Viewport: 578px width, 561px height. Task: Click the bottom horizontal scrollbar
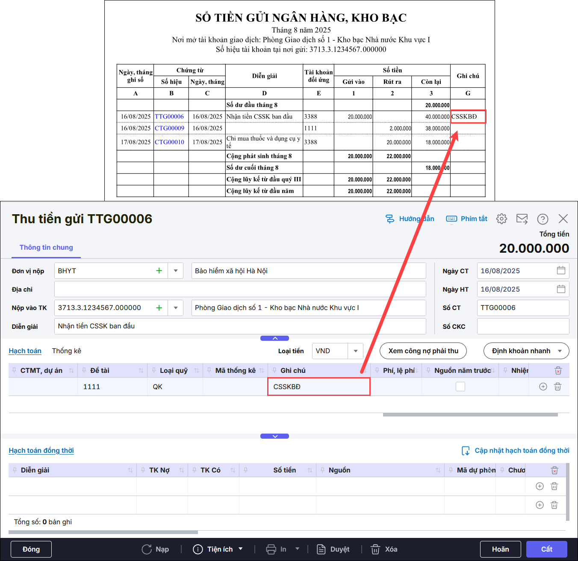click(103, 532)
